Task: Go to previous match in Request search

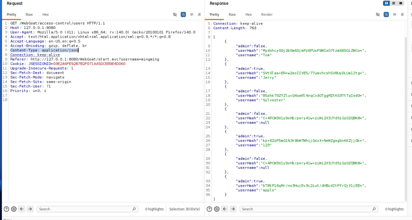Action: click(x=22, y=209)
